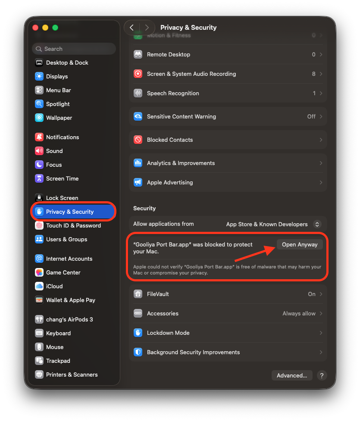
Task: Go back with the back arrow
Action: point(131,28)
